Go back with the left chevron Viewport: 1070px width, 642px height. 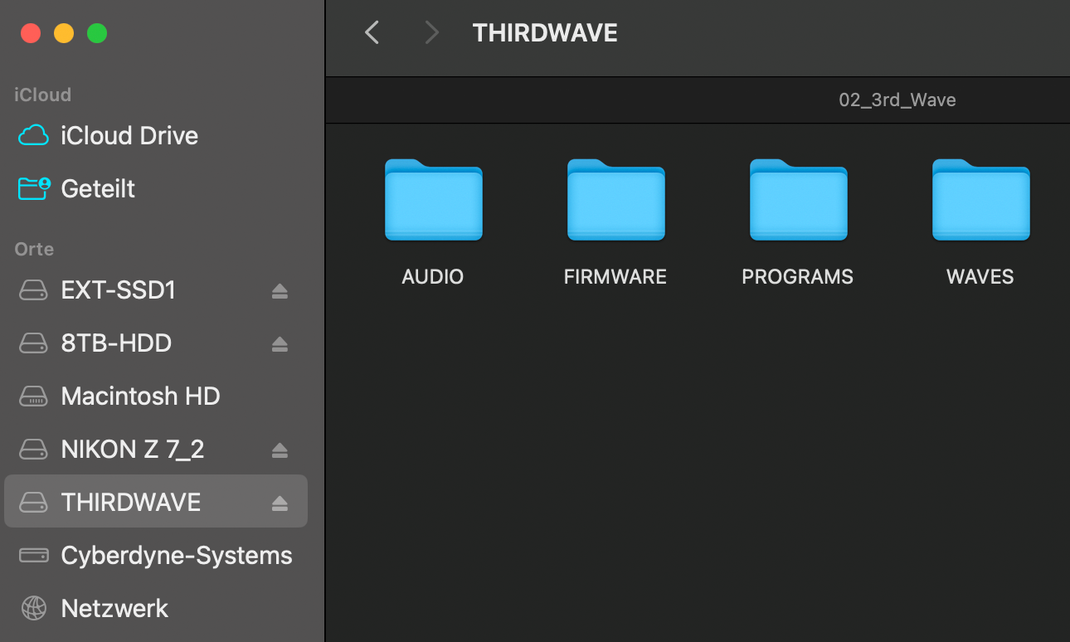pyautogui.click(x=372, y=32)
